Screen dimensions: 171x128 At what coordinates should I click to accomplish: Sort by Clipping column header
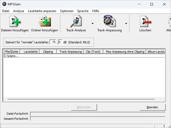48,52
